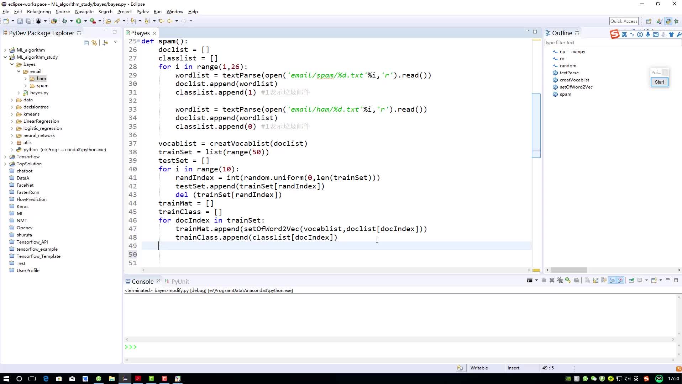
Task: Click the Open Console icon
Action: (654, 281)
